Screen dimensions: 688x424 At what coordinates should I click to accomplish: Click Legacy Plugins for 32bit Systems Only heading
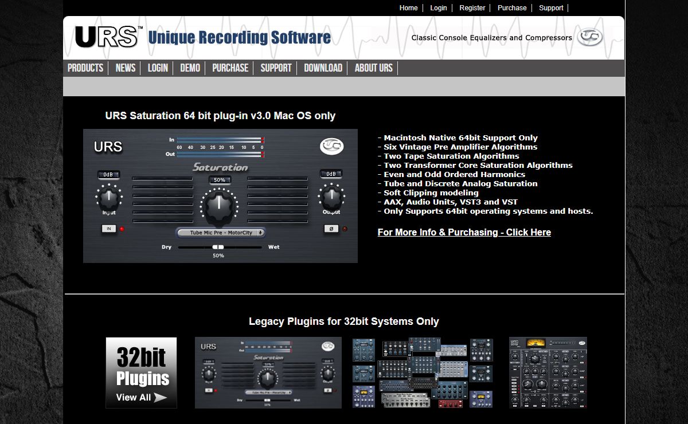click(x=344, y=321)
